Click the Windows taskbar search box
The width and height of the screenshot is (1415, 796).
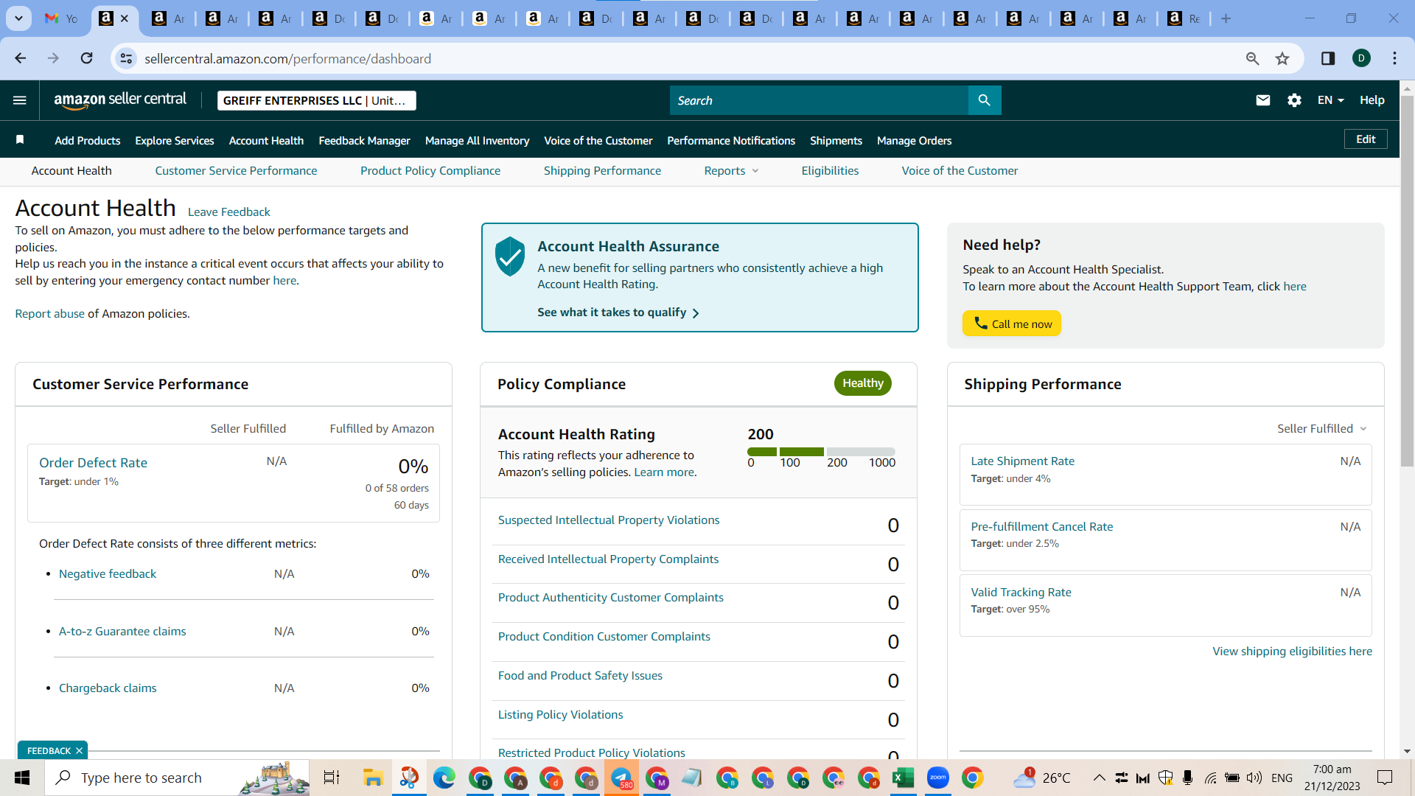[x=177, y=778]
